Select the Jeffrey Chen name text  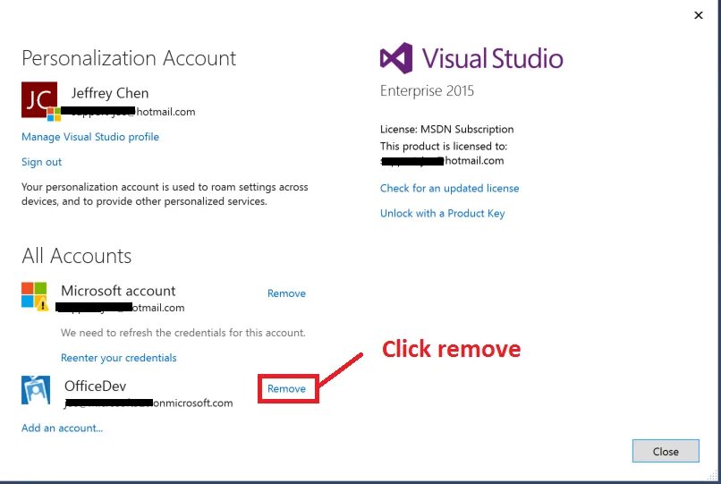[x=110, y=93]
